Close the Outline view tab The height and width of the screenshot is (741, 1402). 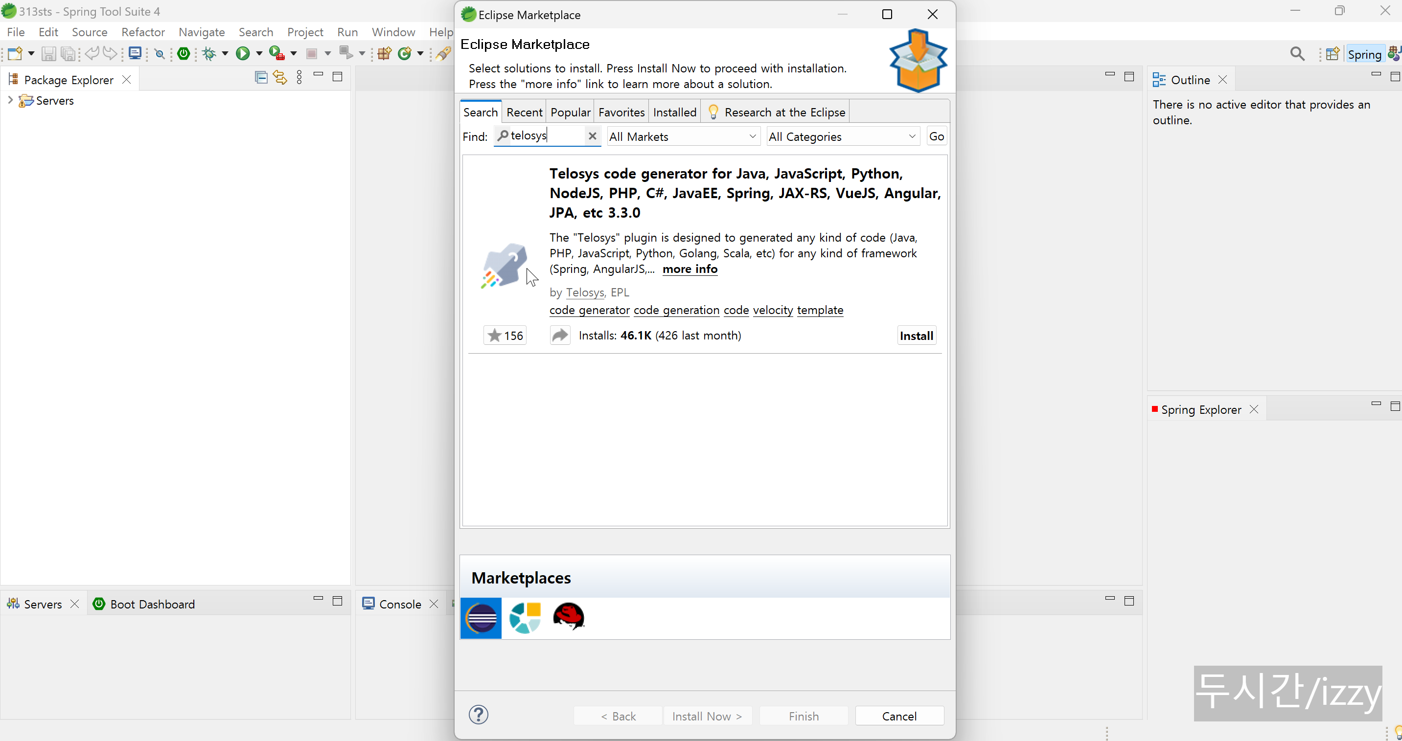[x=1222, y=80]
